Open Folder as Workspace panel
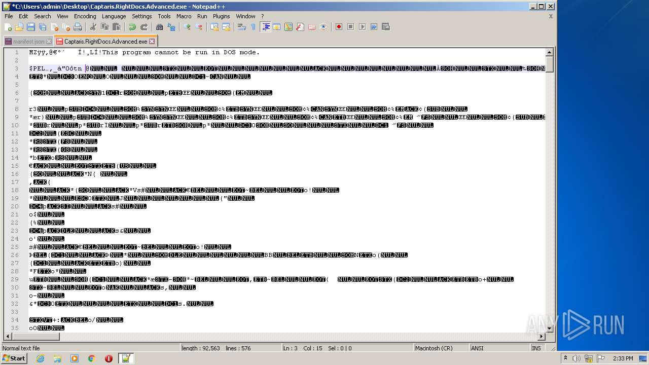The height and width of the screenshot is (365, 649). pyautogui.click(x=311, y=27)
